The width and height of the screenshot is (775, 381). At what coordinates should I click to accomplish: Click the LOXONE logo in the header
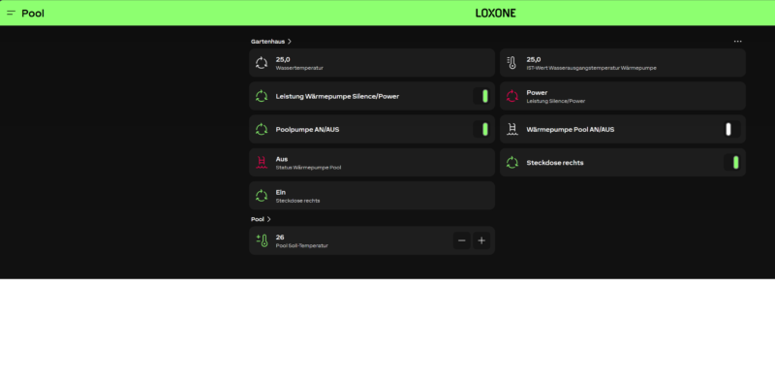coord(495,13)
